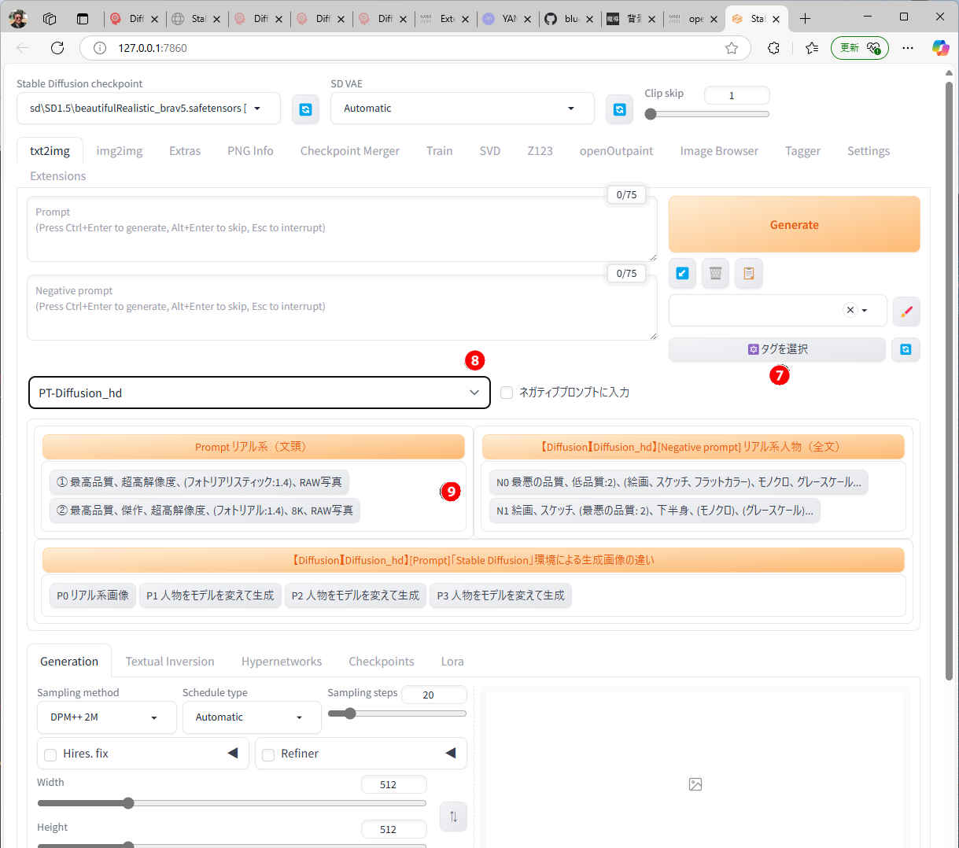This screenshot has width=959, height=848.
Task: Open the style editor paintbrush icon
Action: (906, 311)
